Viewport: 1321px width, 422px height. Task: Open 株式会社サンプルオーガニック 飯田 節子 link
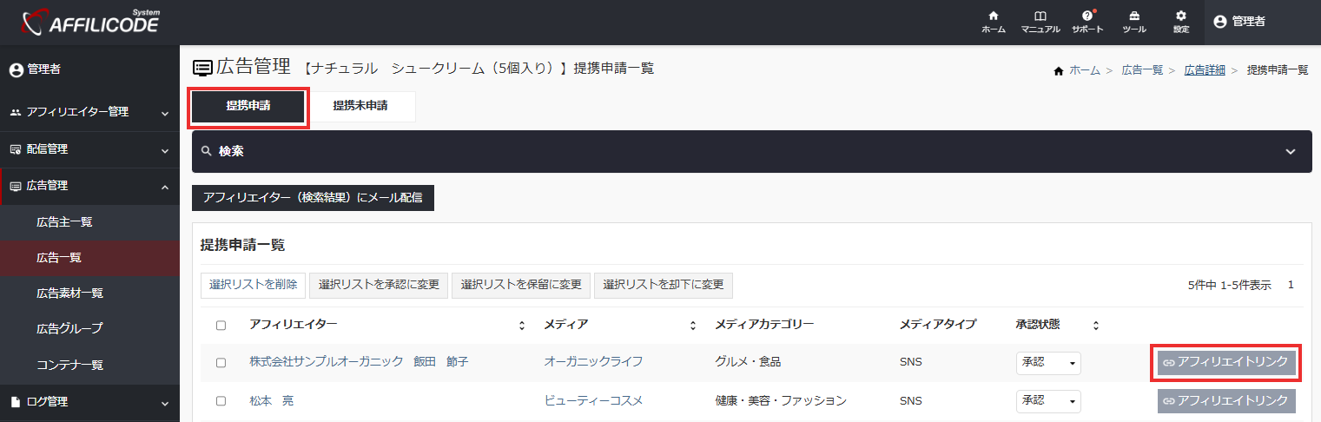tap(359, 362)
